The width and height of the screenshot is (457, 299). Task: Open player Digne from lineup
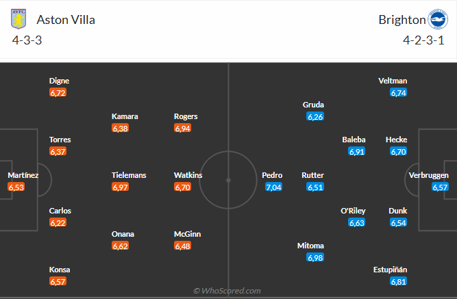[59, 81]
